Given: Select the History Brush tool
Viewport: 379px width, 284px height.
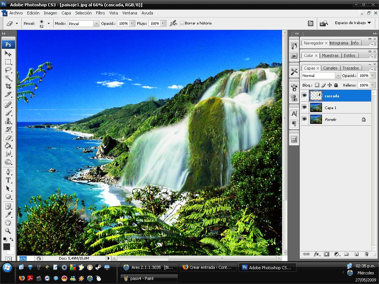Looking at the screenshot, I should pyautogui.click(x=8, y=129).
